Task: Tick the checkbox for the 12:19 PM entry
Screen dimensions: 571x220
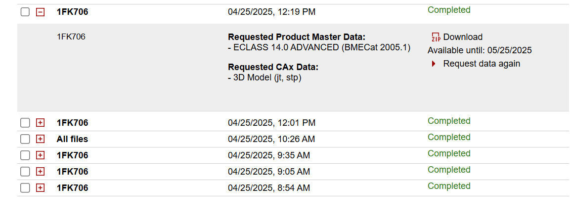Action: pyautogui.click(x=25, y=12)
